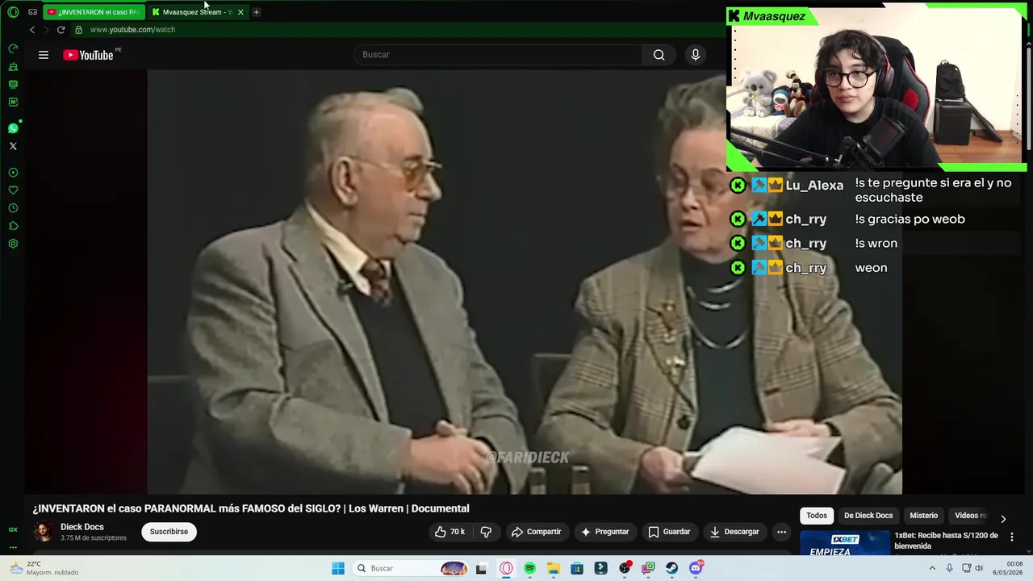Select the Misterio filter chip
The height and width of the screenshot is (581, 1033).
[x=924, y=516]
